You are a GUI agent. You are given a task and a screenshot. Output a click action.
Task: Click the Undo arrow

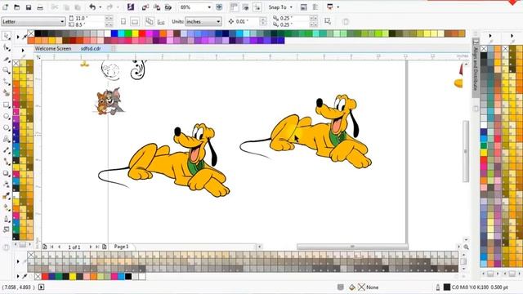tap(92, 7)
